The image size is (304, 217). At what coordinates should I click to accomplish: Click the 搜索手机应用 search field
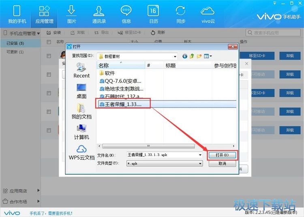point(273,32)
